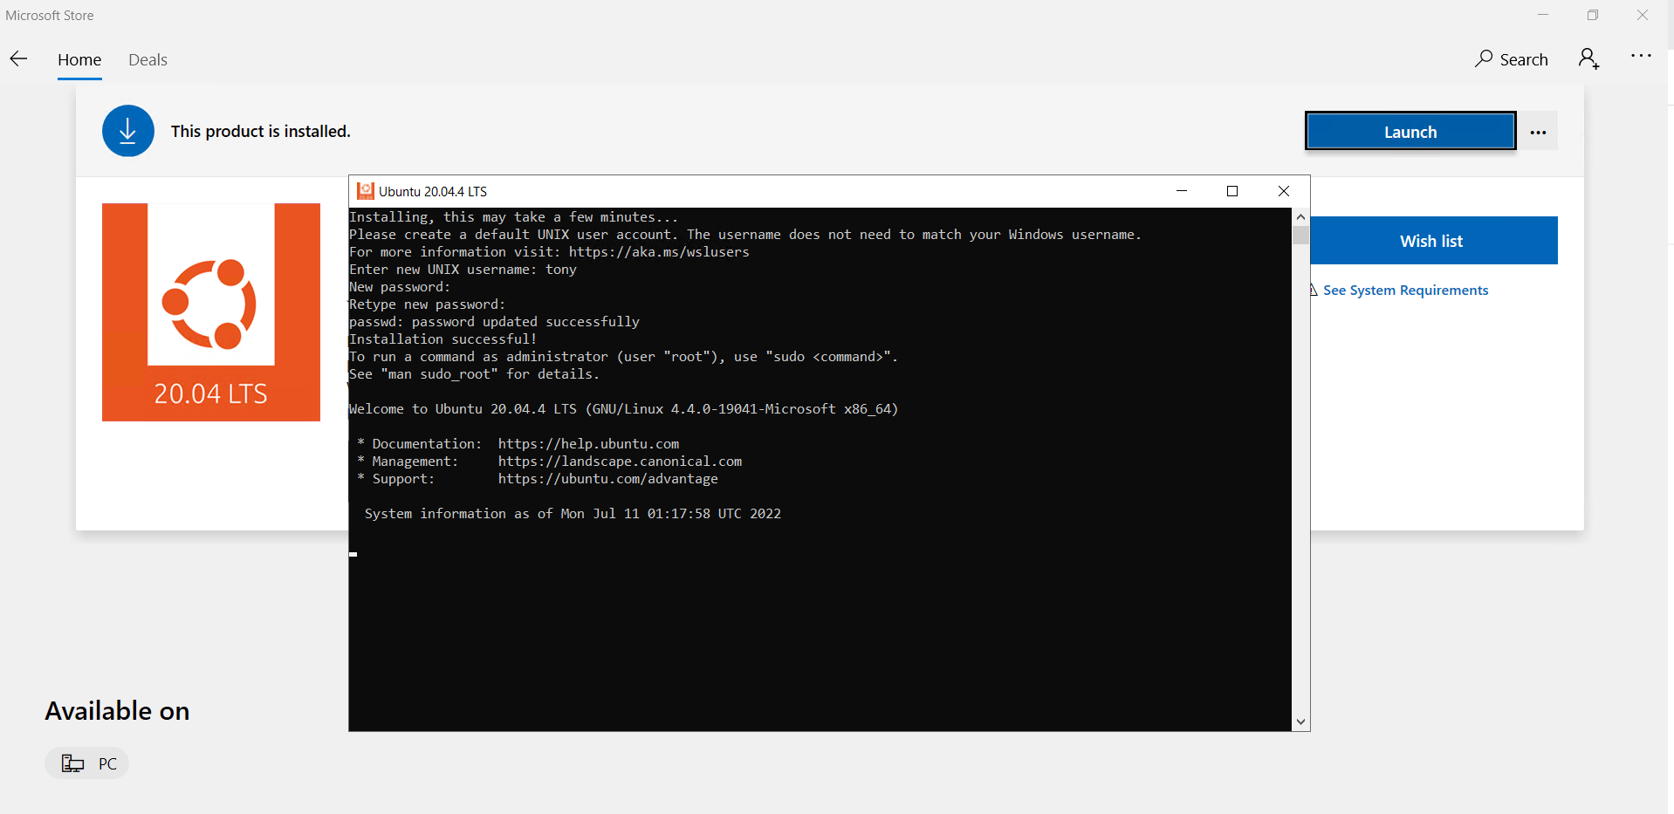1674x814 pixels.
Task: Open the Store top-right more options menu
Action: point(1641,56)
